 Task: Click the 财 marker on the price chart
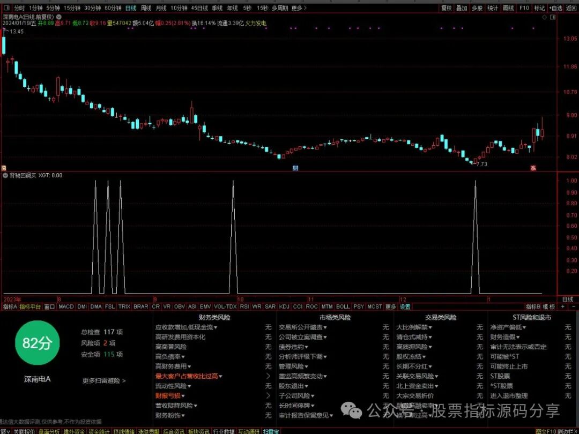(295, 168)
